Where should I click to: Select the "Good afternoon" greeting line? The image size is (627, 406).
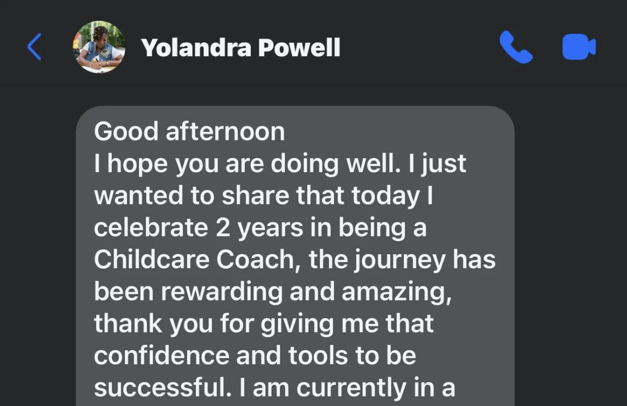pos(189,132)
